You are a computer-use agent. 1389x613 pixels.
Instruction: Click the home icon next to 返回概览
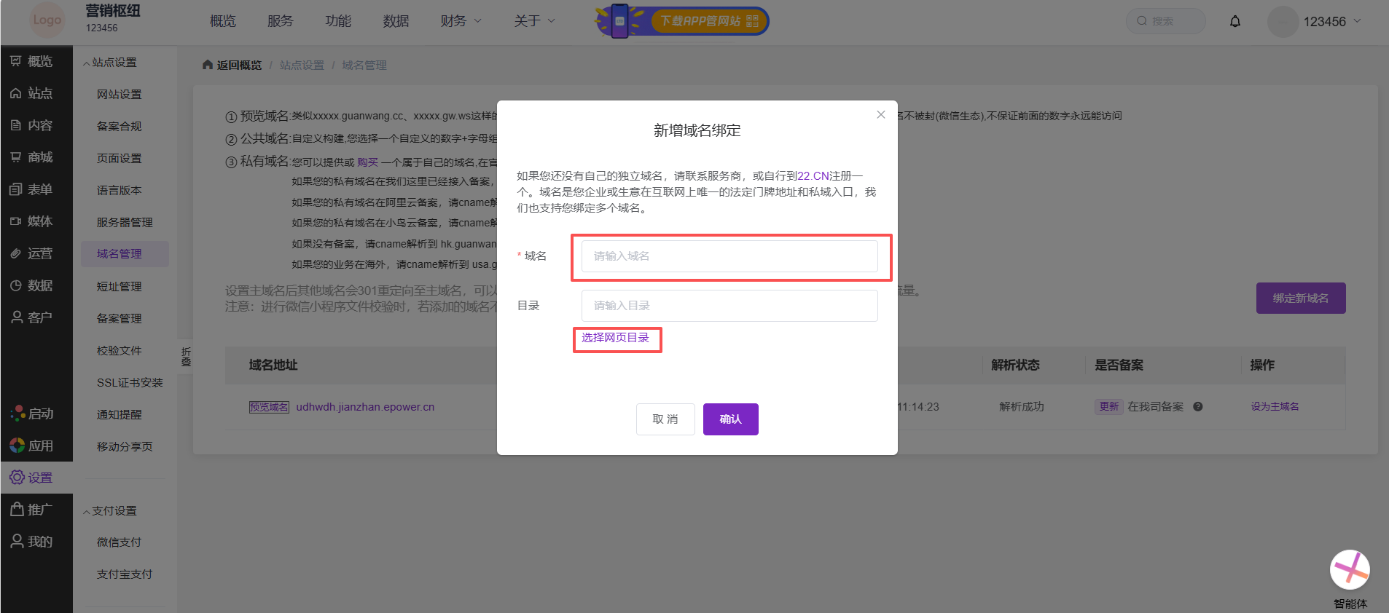[208, 65]
